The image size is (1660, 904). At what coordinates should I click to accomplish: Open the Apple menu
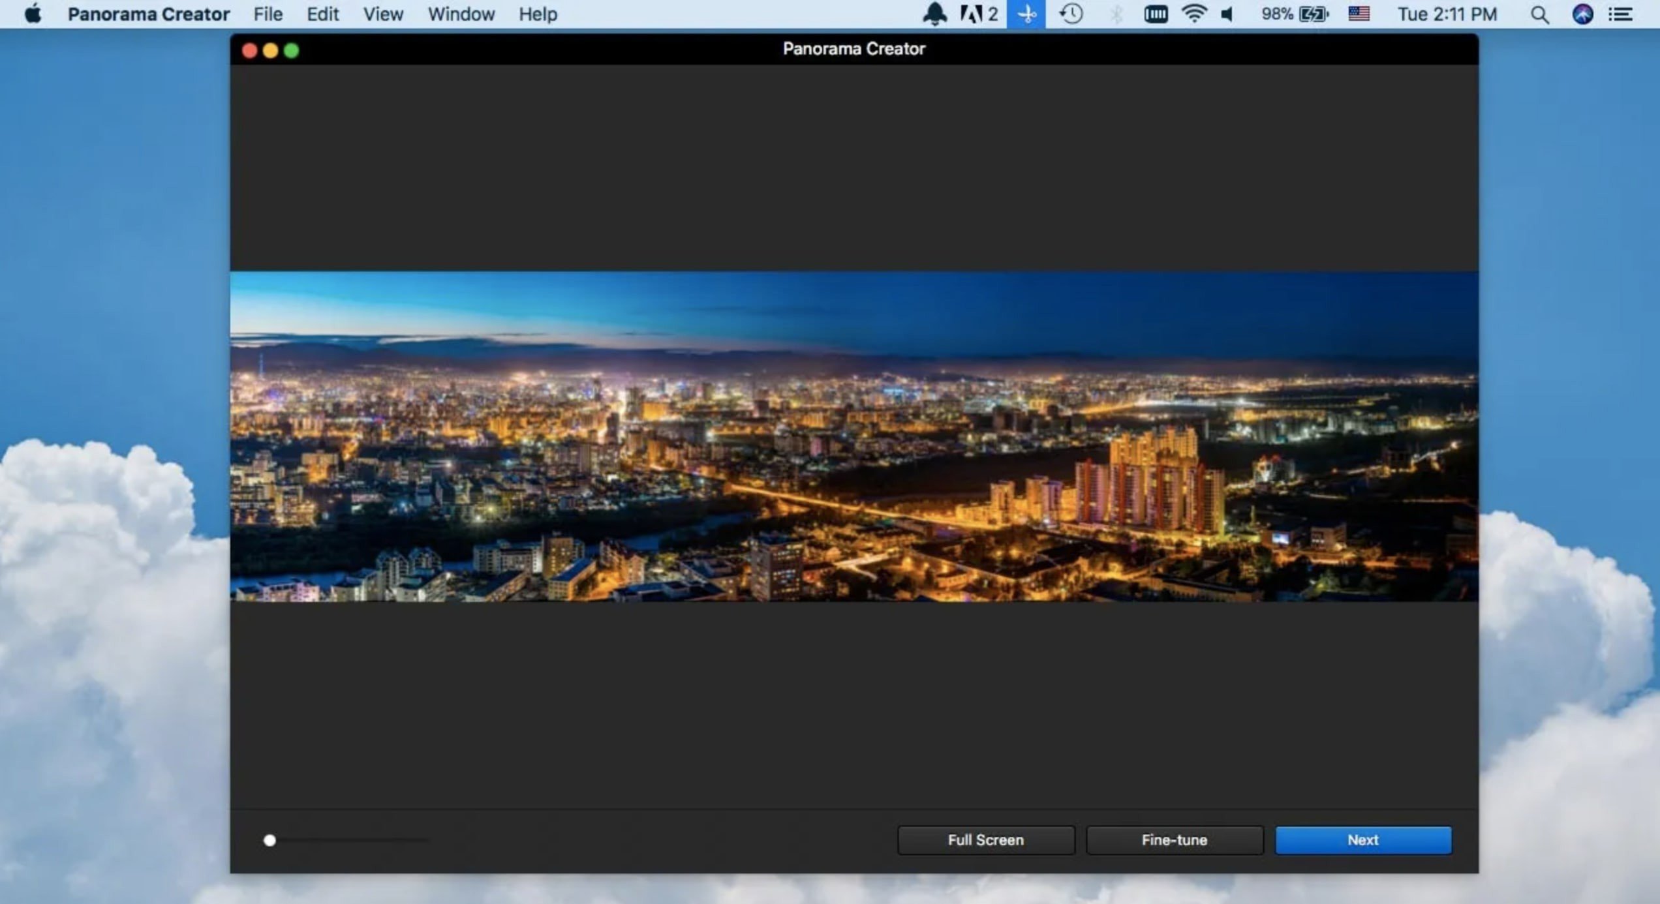33,14
